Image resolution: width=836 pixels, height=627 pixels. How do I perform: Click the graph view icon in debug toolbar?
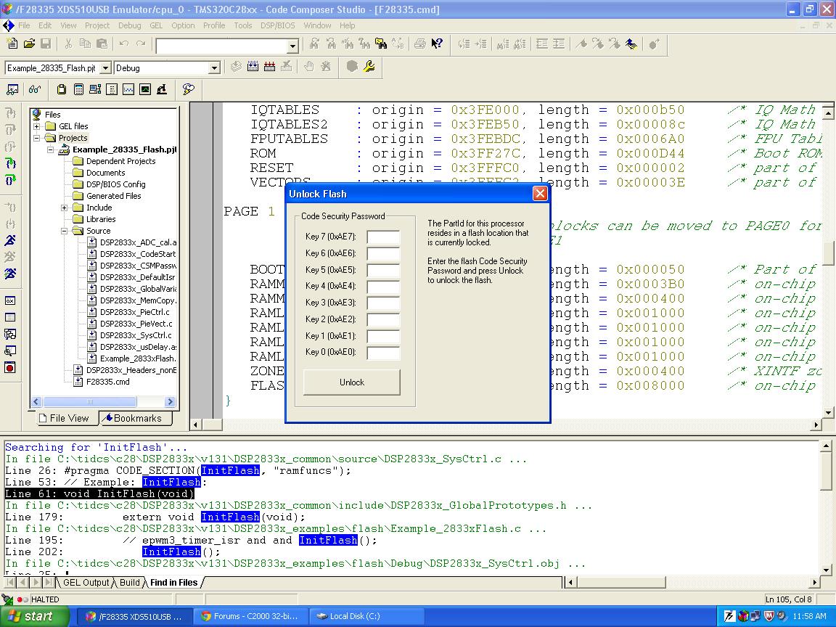pyautogui.click(x=128, y=89)
